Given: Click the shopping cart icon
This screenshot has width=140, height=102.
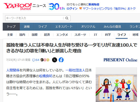Looking at the screenshot, I should (80, 9).
